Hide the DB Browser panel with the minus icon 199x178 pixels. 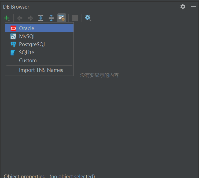pos(193,7)
